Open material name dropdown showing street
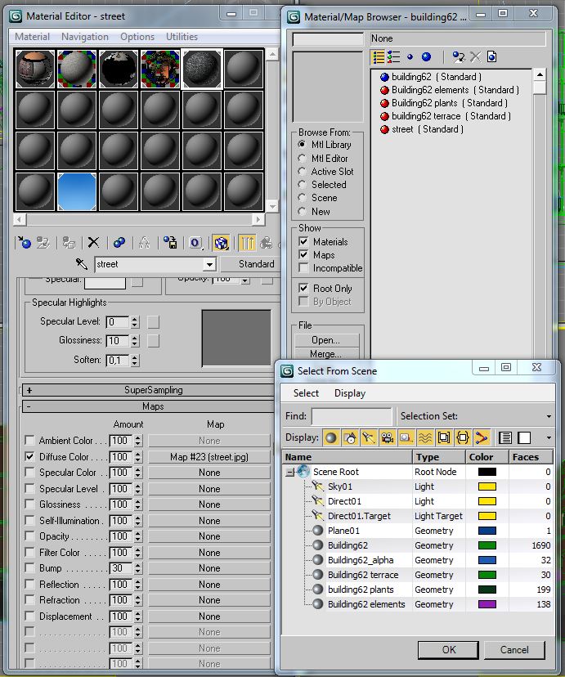The image size is (565, 677). tap(209, 264)
